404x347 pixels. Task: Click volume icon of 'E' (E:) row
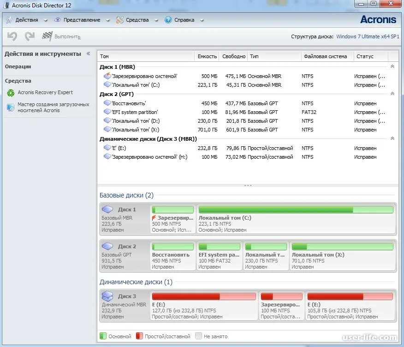point(107,148)
